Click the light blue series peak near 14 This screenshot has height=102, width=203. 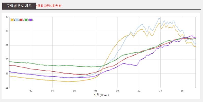click(159, 18)
